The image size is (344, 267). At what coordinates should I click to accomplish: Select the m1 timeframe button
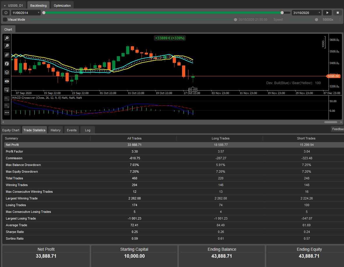[6, 98]
